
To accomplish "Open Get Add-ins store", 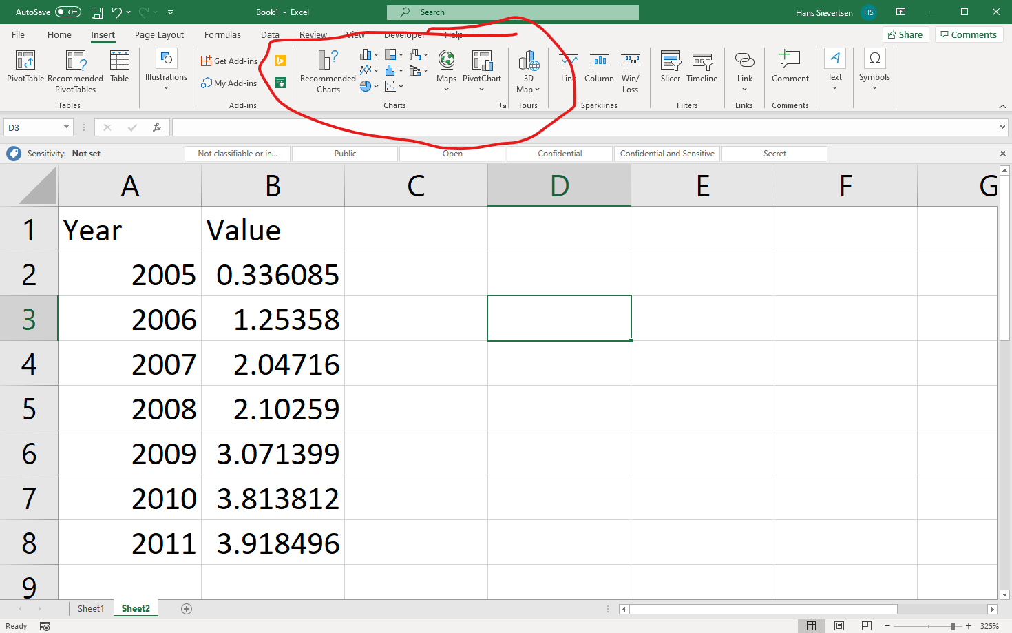I will (229, 61).
